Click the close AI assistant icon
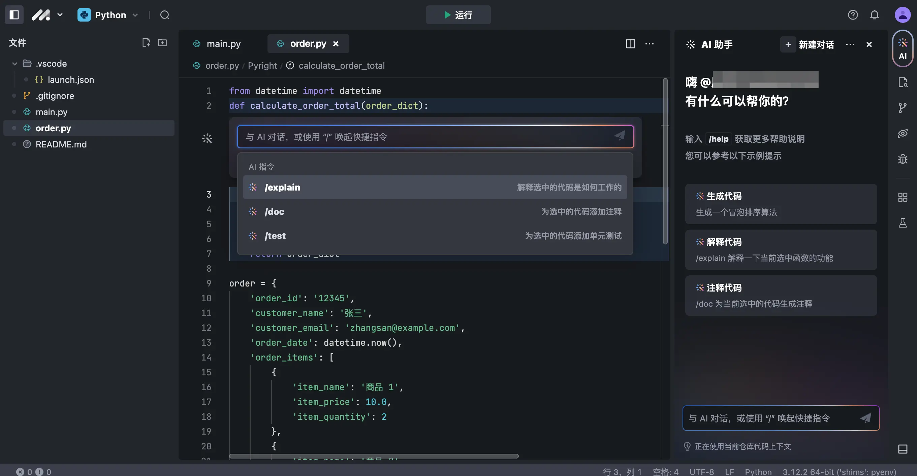This screenshot has height=476, width=917. click(869, 44)
